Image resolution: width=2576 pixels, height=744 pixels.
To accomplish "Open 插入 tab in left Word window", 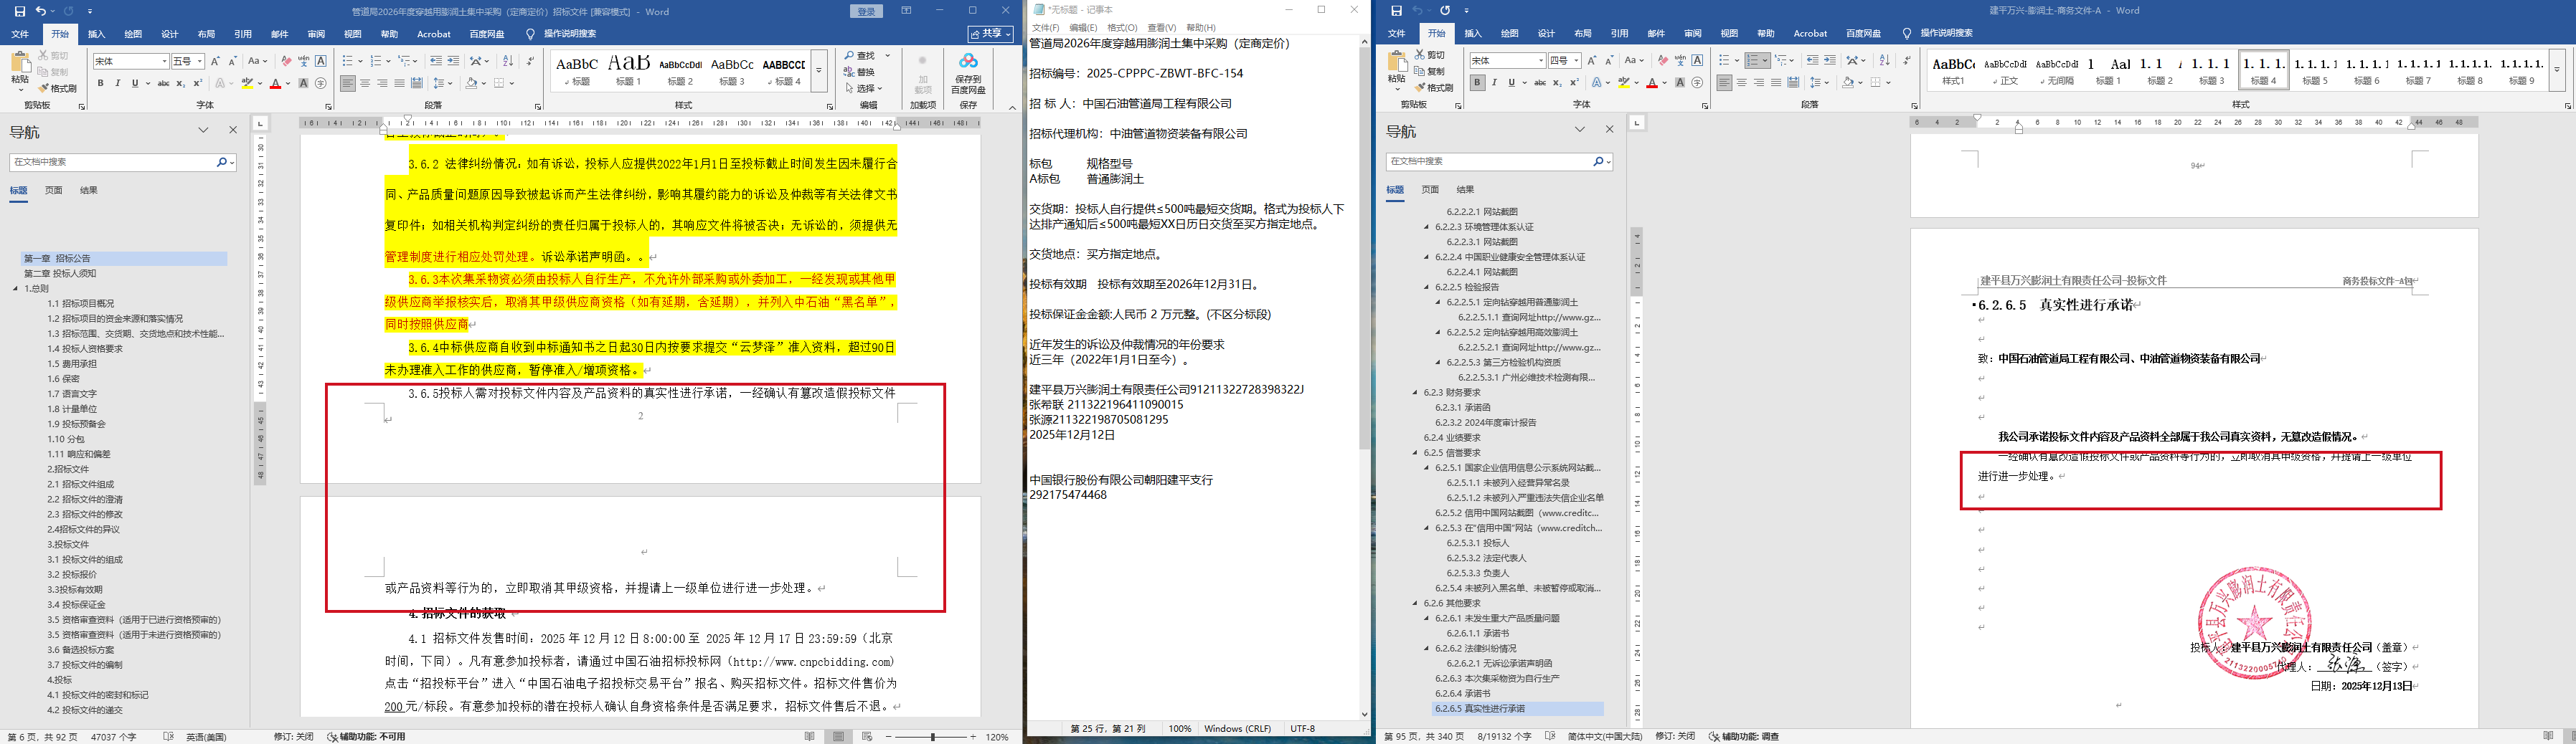I will 96,34.
